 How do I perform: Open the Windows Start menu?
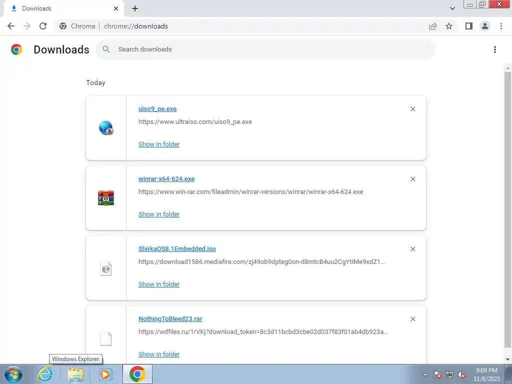[13, 374]
